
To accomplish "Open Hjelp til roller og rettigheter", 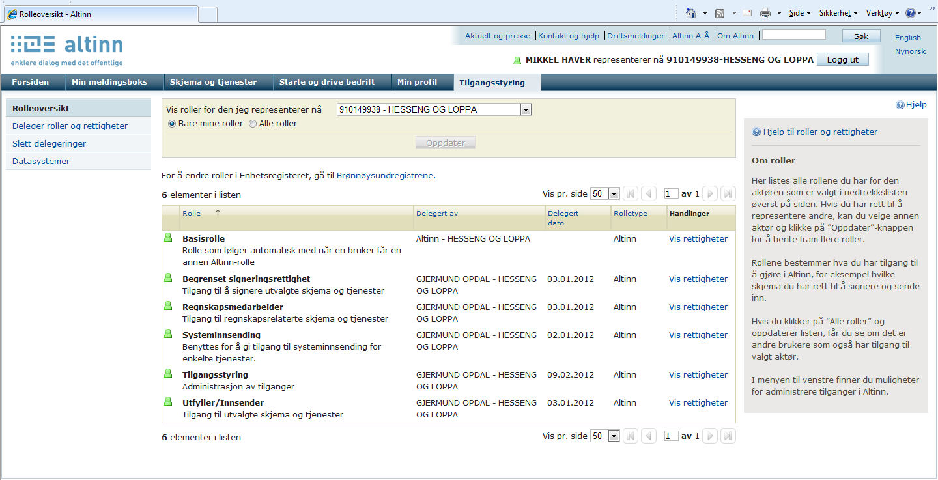I will click(x=820, y=132).
